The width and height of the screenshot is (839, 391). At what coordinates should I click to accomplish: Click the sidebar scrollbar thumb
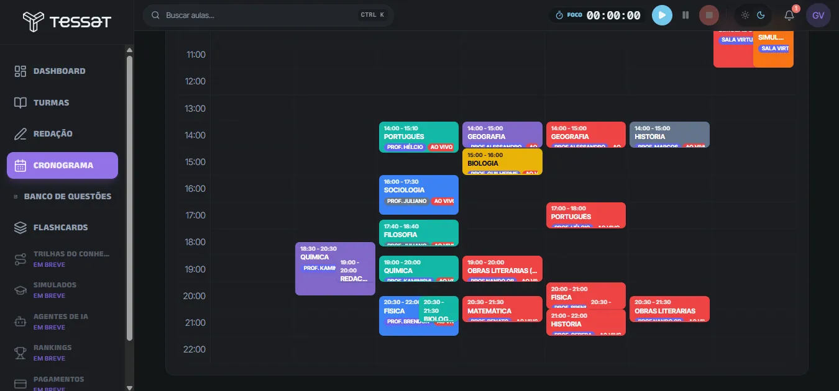point(129,199)
